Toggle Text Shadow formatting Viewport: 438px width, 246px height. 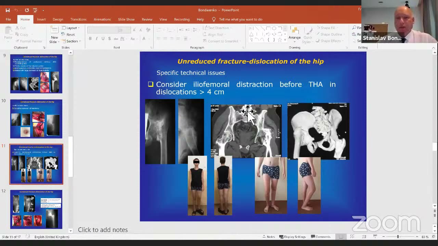click(x=109, y=39)
